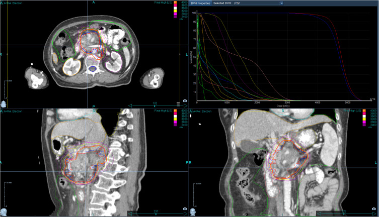379x217 pixels.
Task: Click the arrow button beside the PTV field
Action: point(282,3)
